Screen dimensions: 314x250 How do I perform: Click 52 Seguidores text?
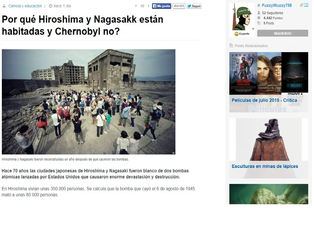(272, 13)
